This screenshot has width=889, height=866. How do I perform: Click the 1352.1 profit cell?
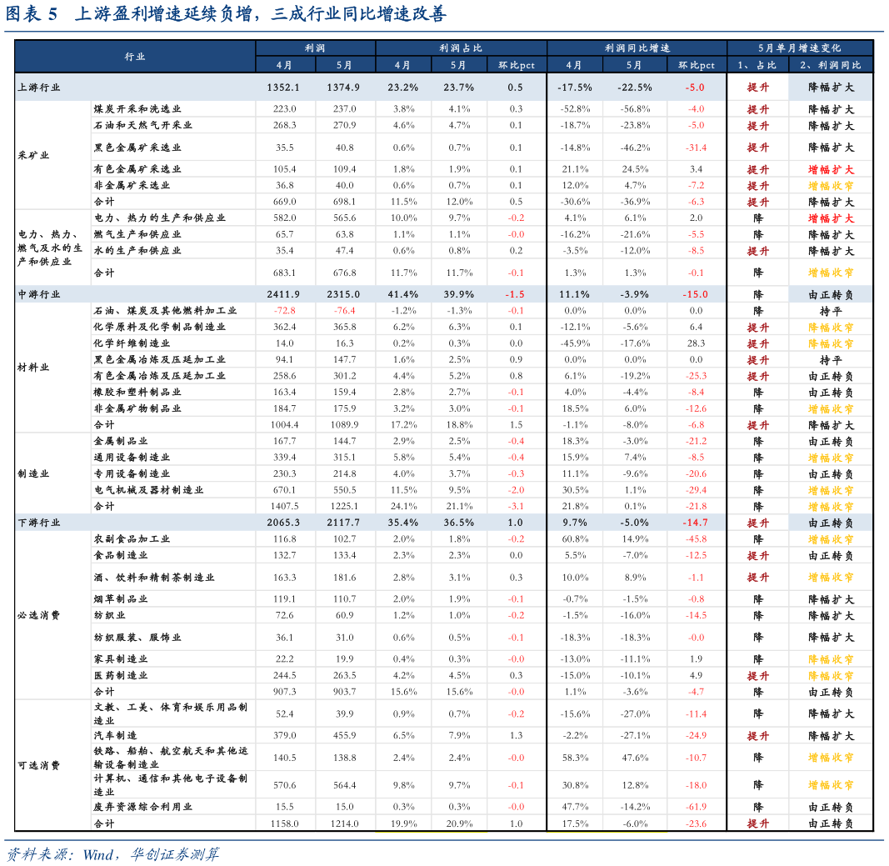pyautogui.click(x=284, y=88)
